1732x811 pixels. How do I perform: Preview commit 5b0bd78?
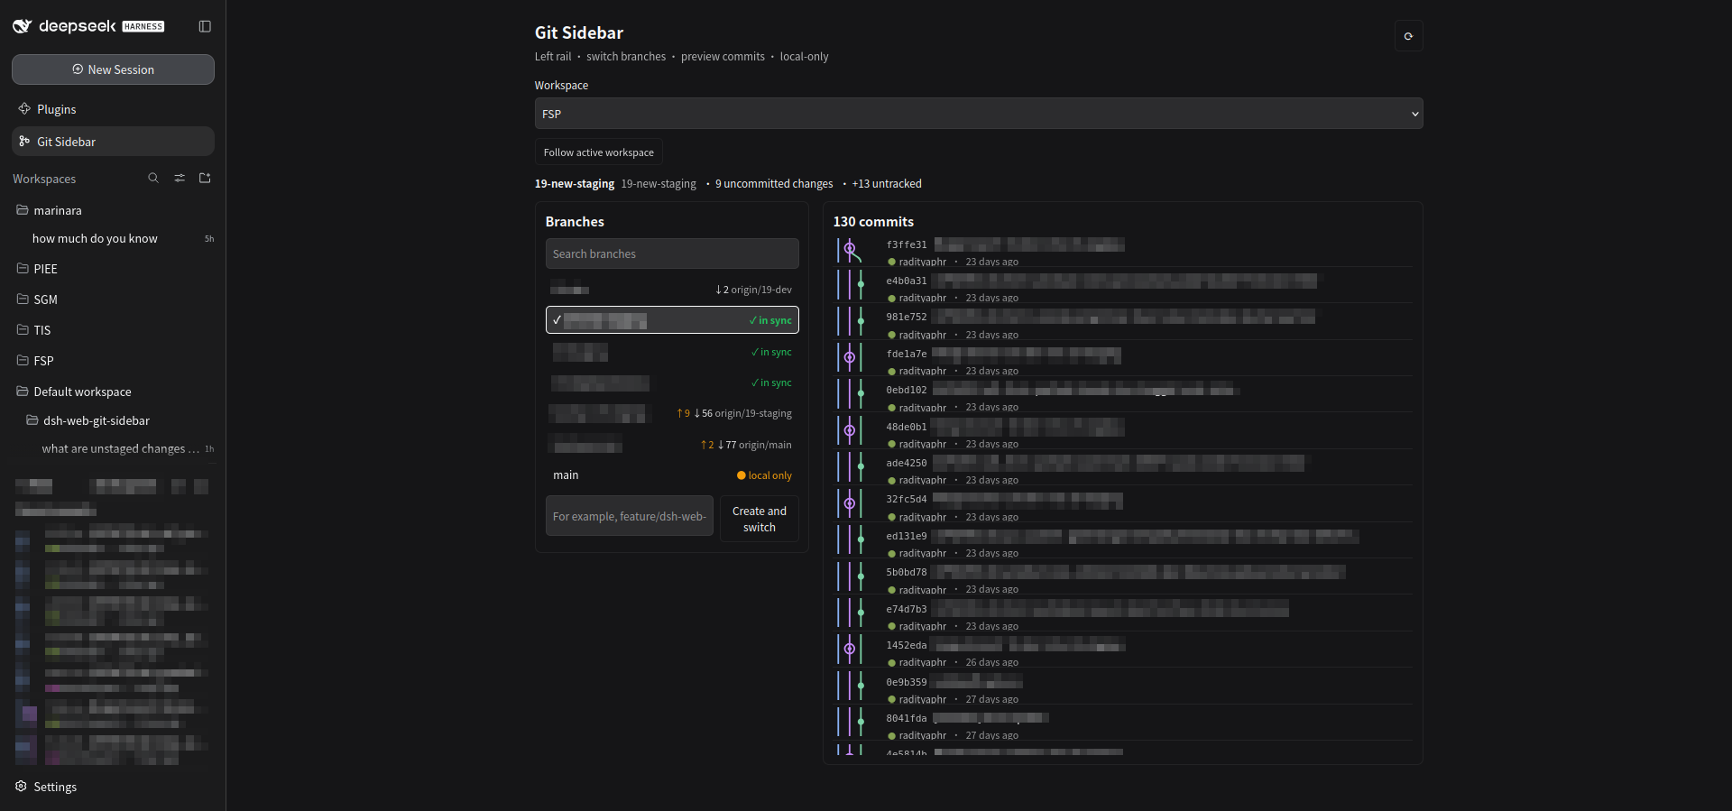point(1123,579)
